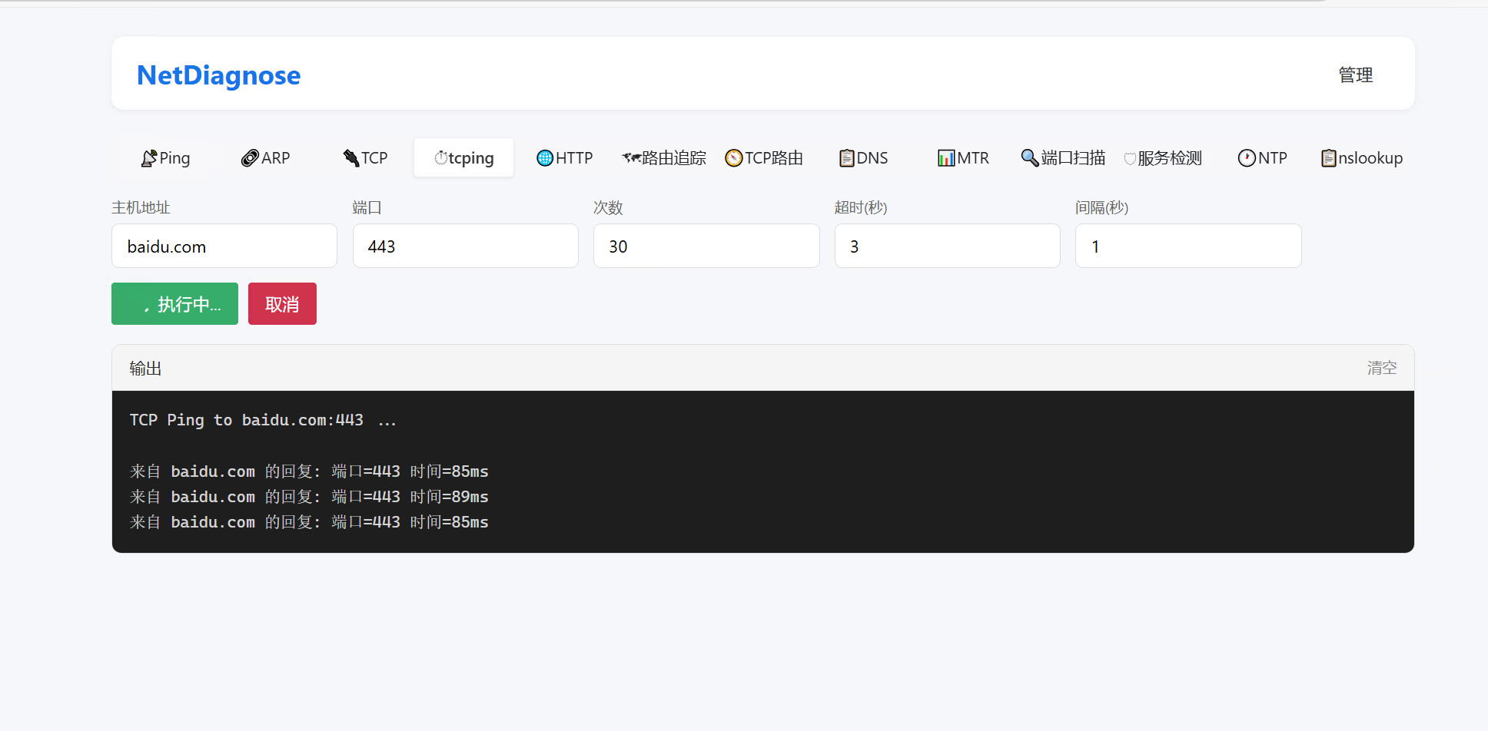Go to the HTTP tab
1488x731 pixels.
pos(565,158)
